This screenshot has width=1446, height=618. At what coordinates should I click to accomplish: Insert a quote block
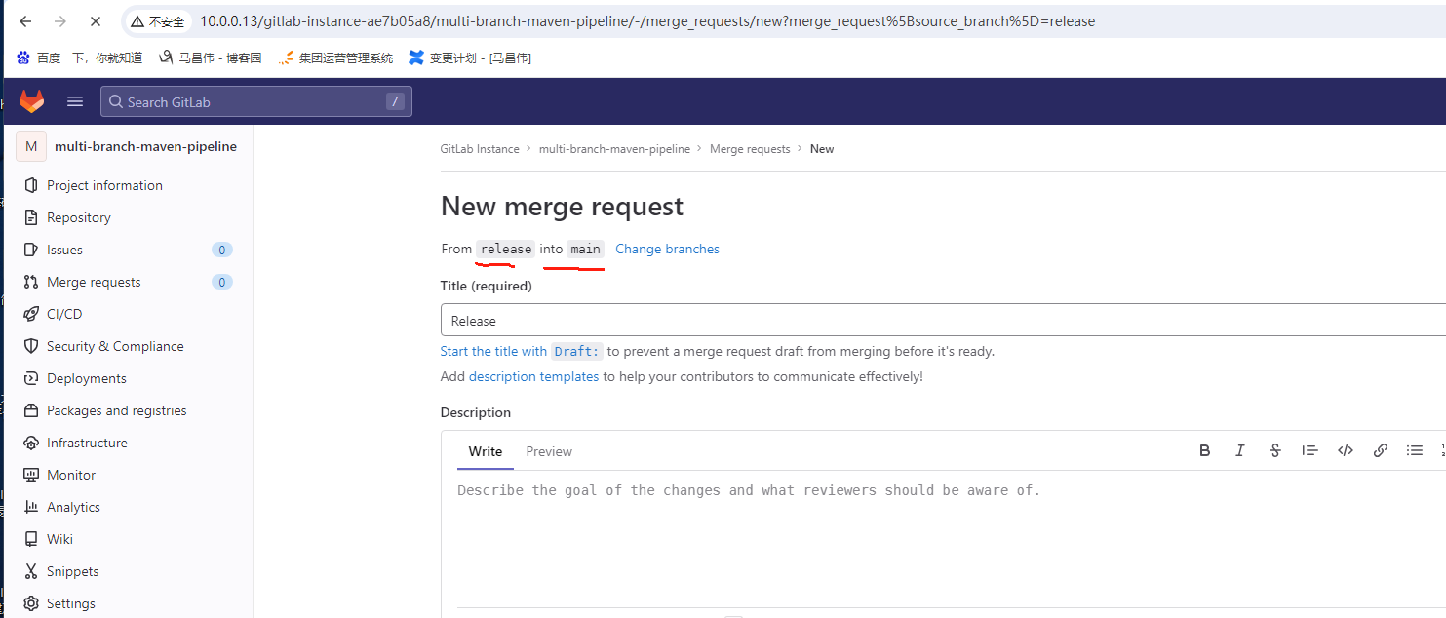(x=1310, y=450)
